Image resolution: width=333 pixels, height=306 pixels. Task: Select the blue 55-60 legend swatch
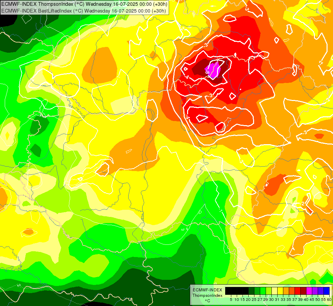click(x=327, y=291)
